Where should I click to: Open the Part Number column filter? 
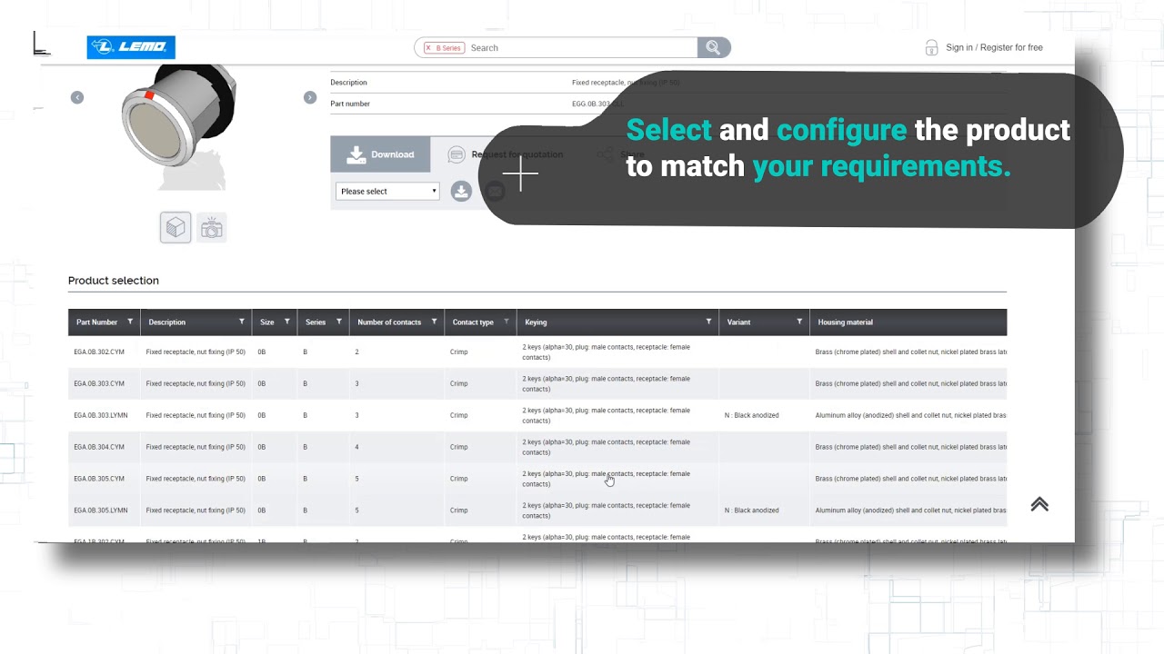pos(130,322)
